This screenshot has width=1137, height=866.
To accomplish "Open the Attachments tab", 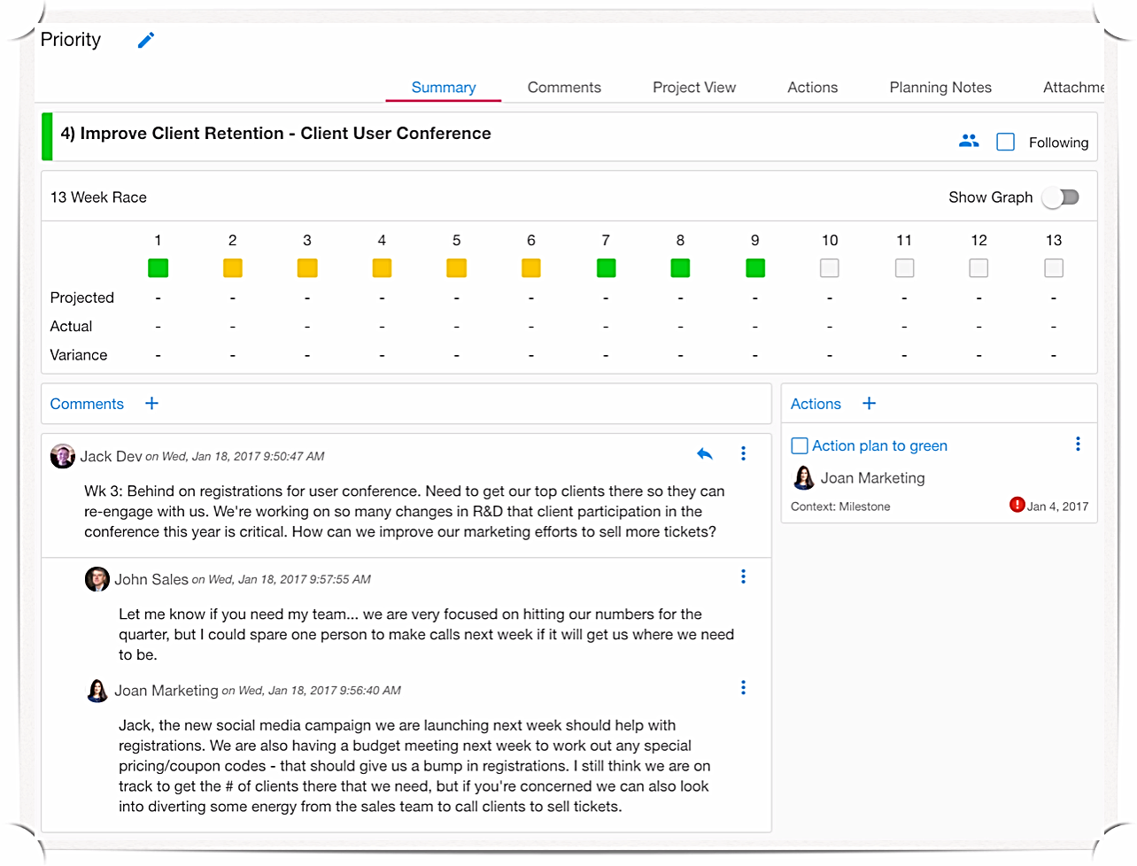I will [1073, 87].
